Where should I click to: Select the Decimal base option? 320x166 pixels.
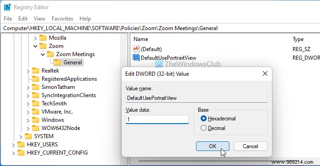[203, 128]
